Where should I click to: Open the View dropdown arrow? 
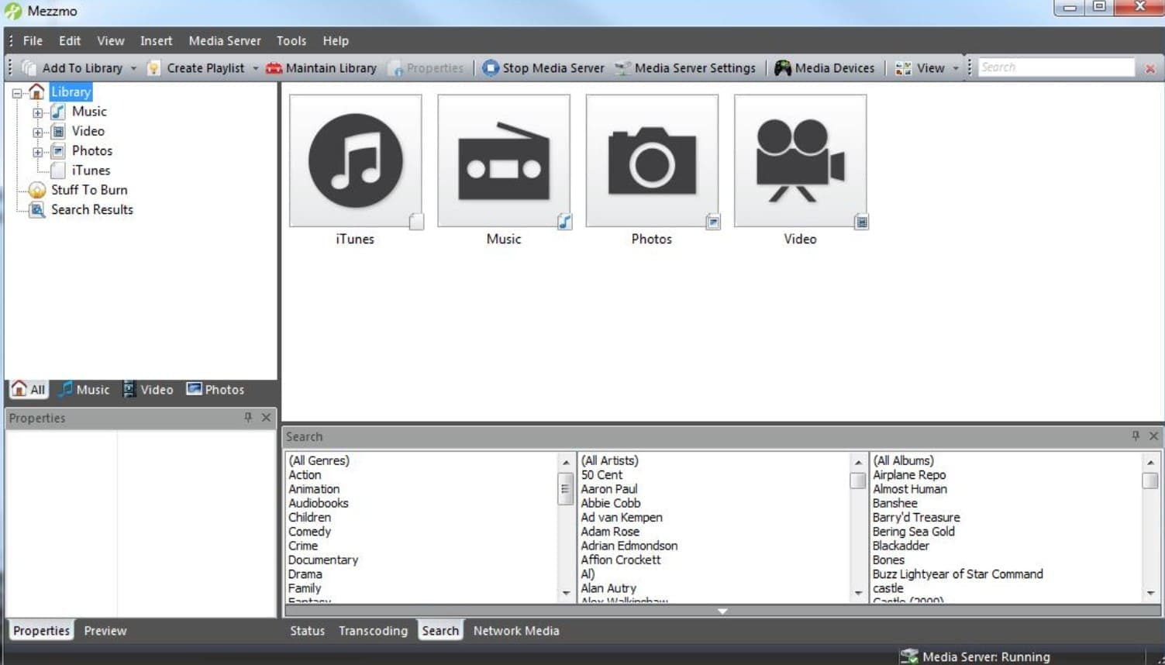(x=956, y=68)
